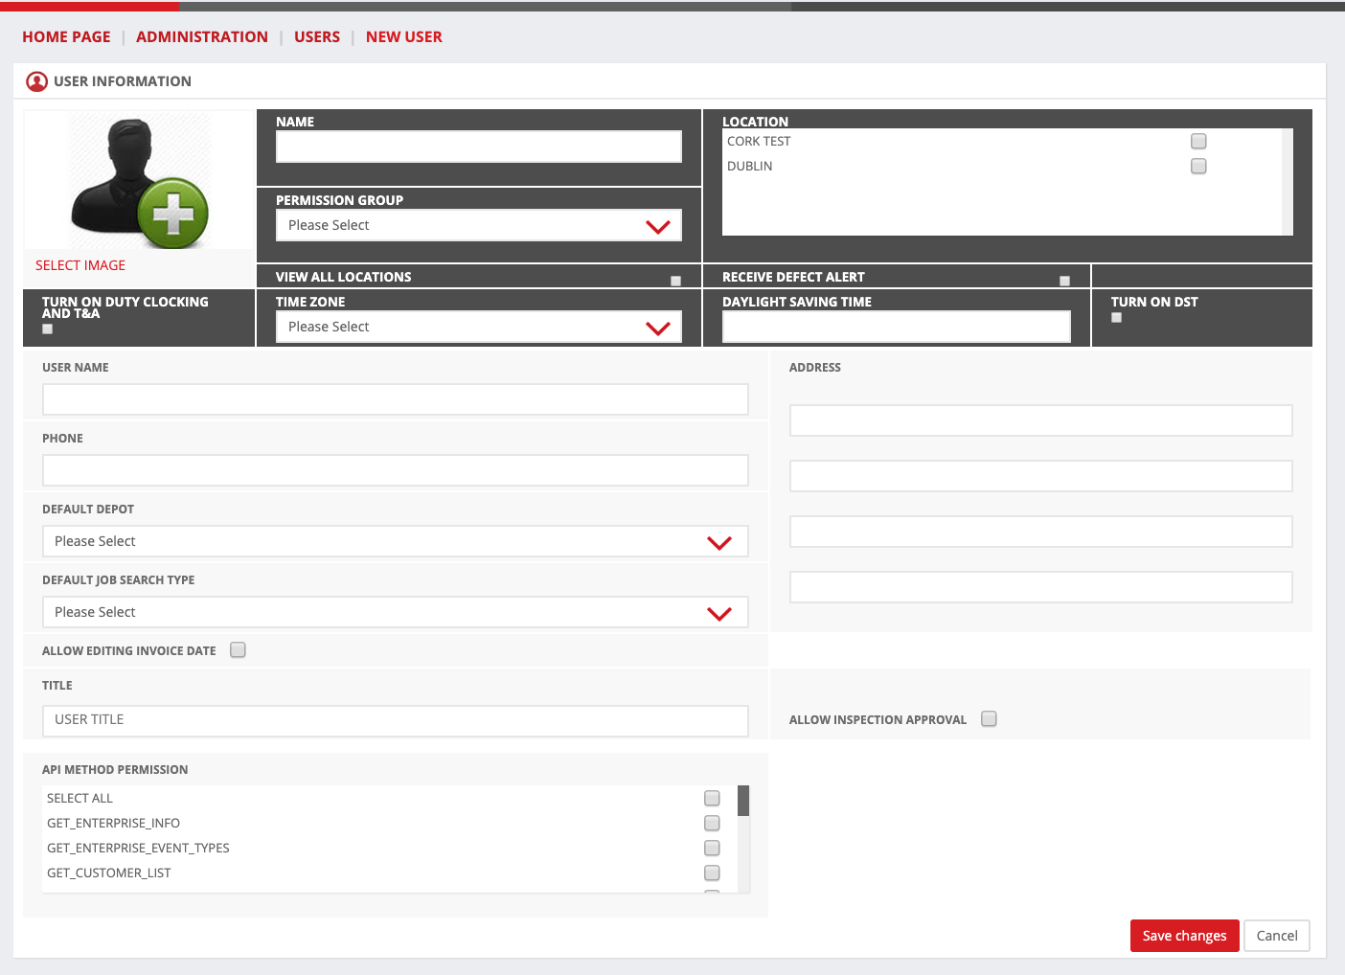Screen dimensions: 1345x975
Task: Click the third Address line field
Action: coord(1041,532)
